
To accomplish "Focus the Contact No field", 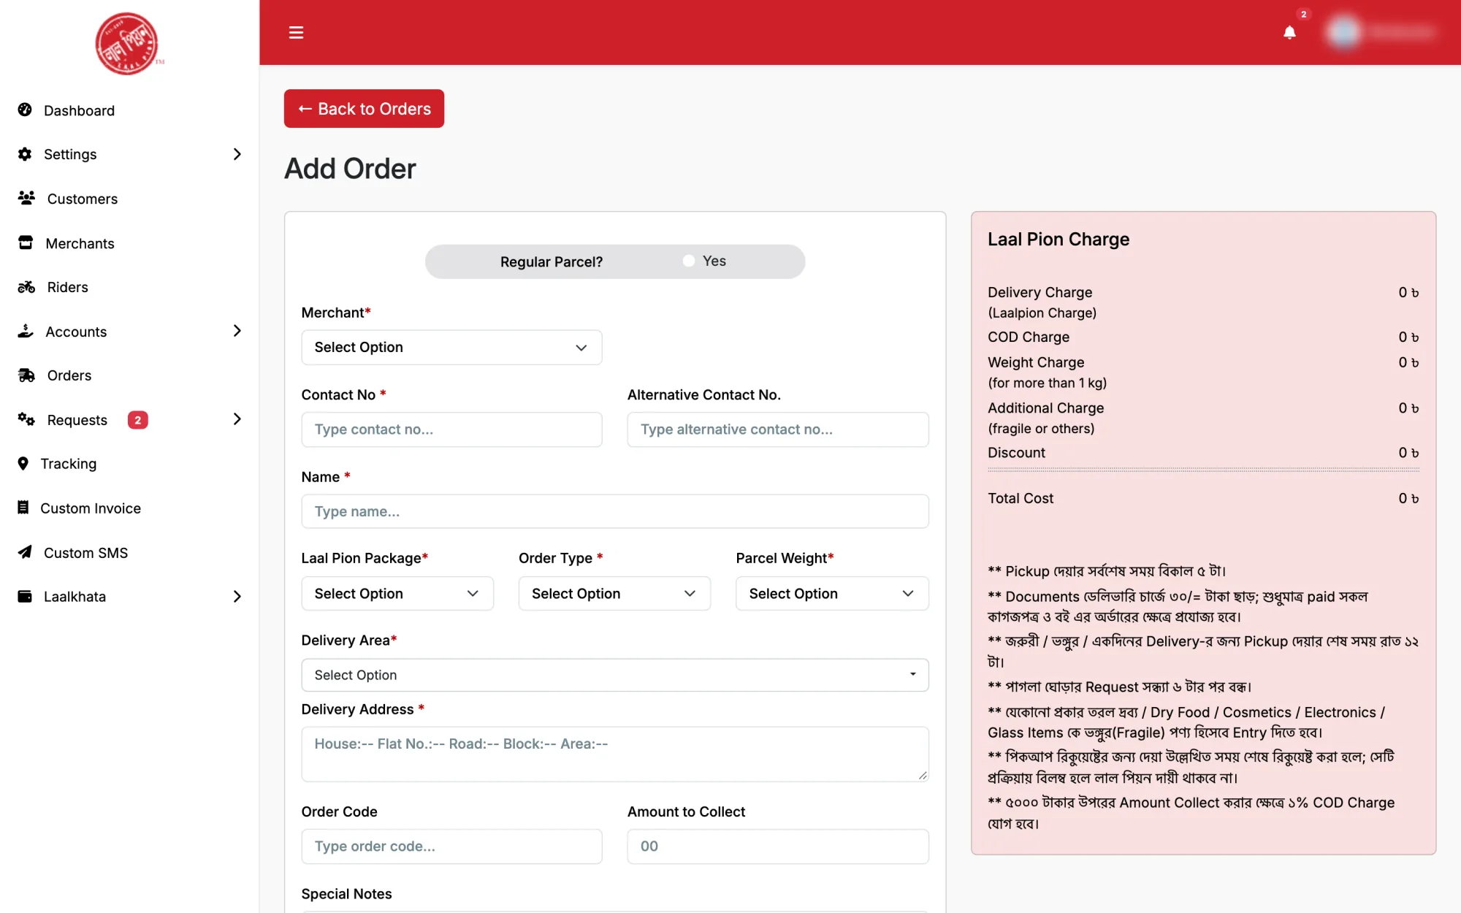I will coord(451,429).
